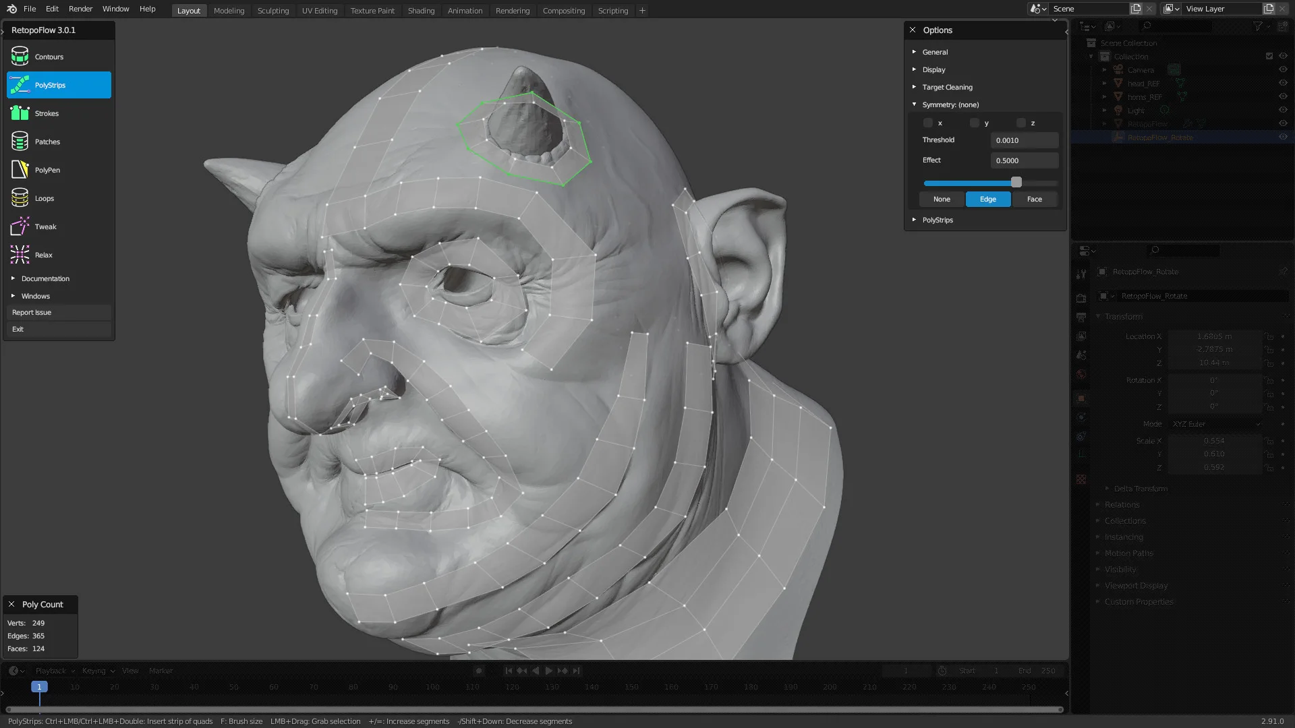Open the Sculpting workspace tab
Viewport: 1295px width, 728px height.
click(272, 10)
